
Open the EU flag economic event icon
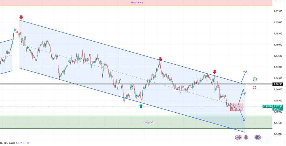(x=257, y=137)
